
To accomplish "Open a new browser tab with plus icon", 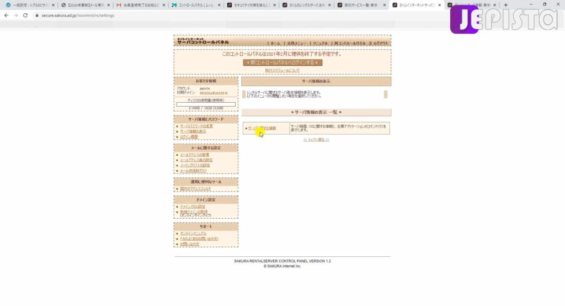I will point(505,5).
